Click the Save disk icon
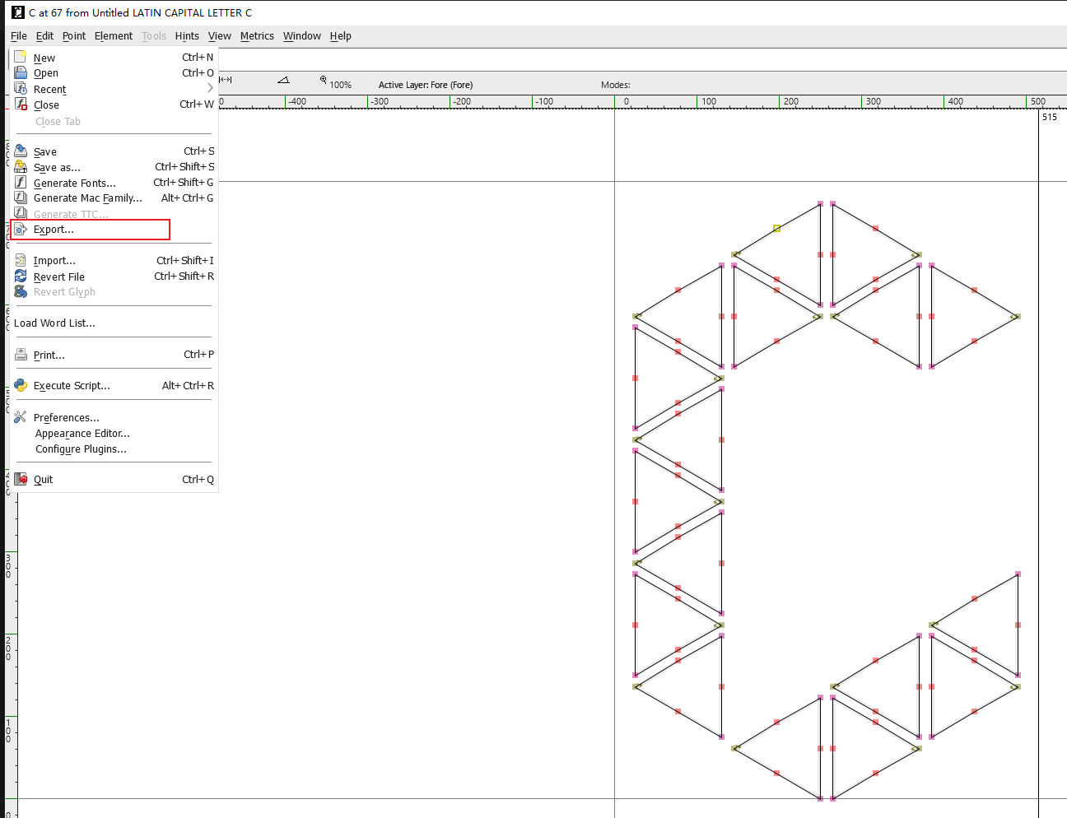The image size is (1067, 818). tap(21, 151)
